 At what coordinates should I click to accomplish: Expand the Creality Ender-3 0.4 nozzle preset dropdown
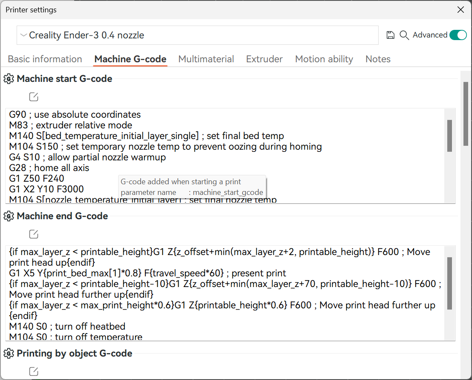(197, 35)
